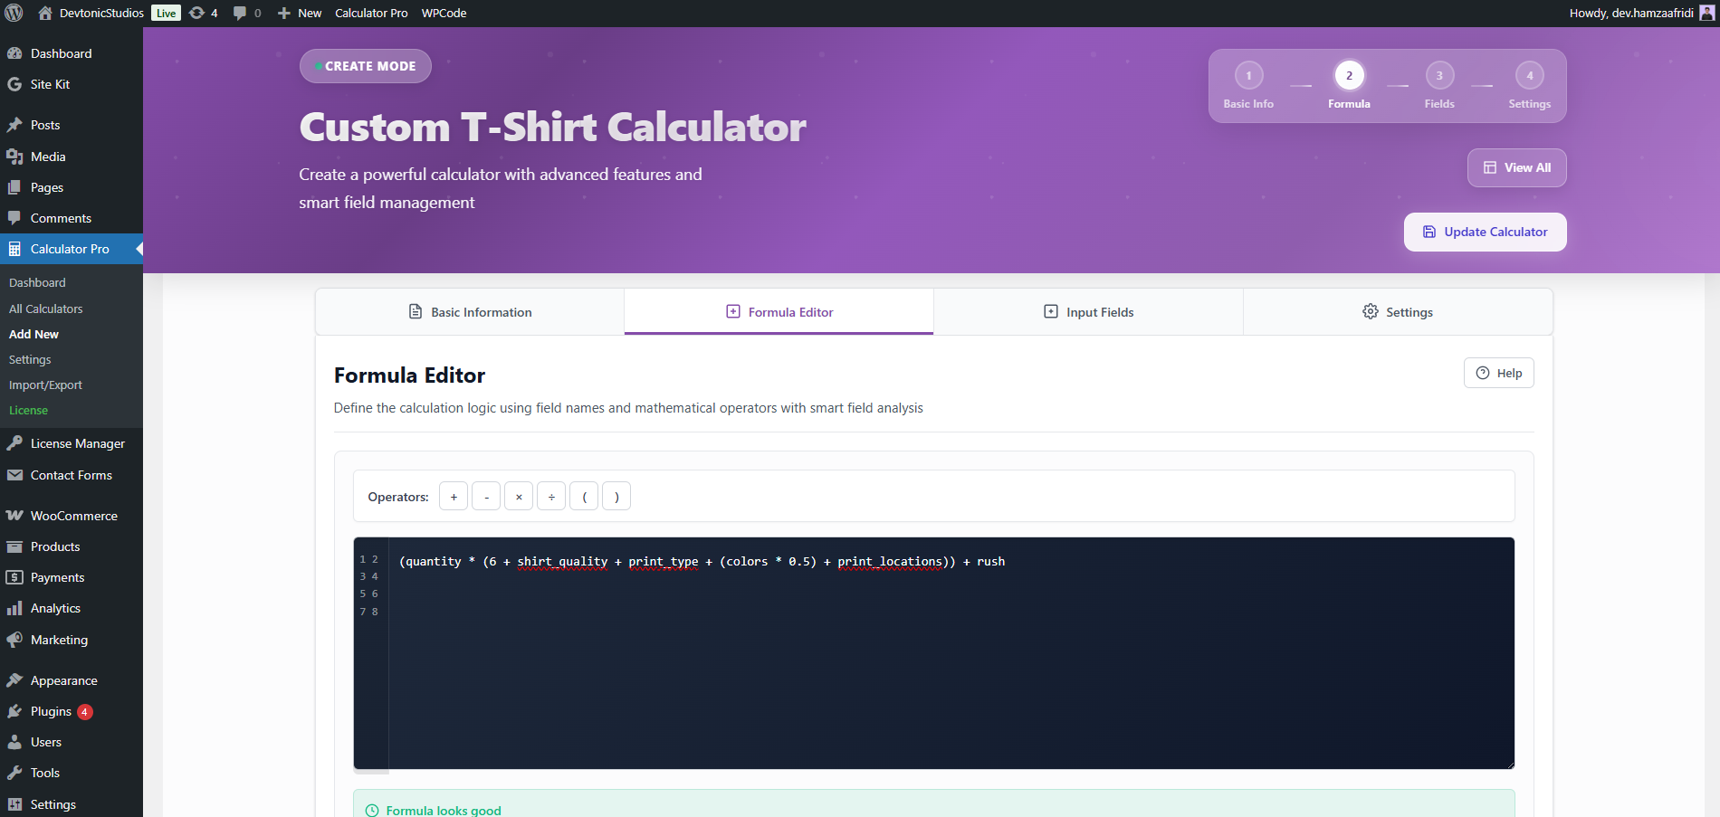This screenshot has width=1720, height=817.
Task: Insert the division operator into the formula
Action: tap(551, 496)
